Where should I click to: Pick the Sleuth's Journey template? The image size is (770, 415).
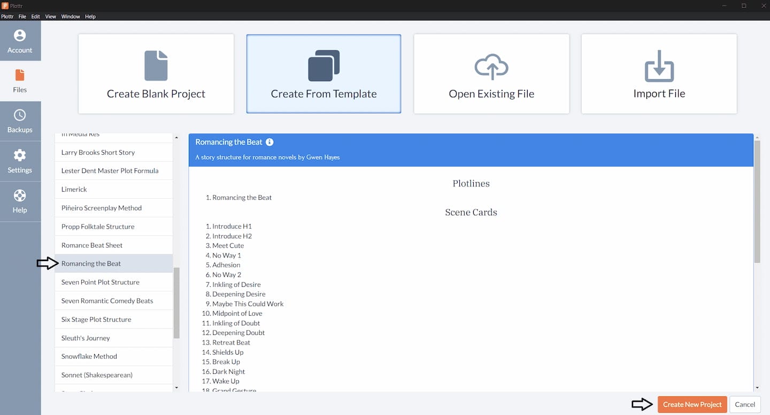(86, 338)
